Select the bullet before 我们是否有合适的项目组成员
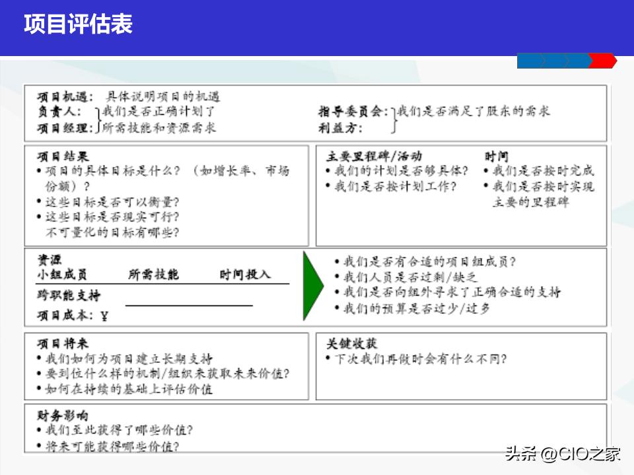The height and width of the screenshot is (475, 634). click(x=337, y=263)
